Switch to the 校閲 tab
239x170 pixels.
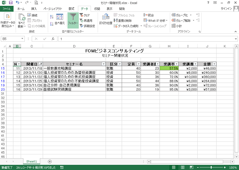[x=97, y=9]
